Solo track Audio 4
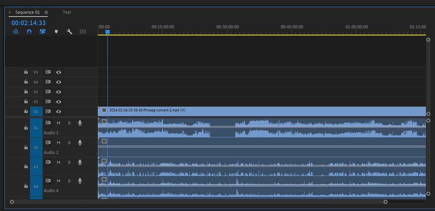This screenshot has height=211, width=435. (x=69, y=181)
